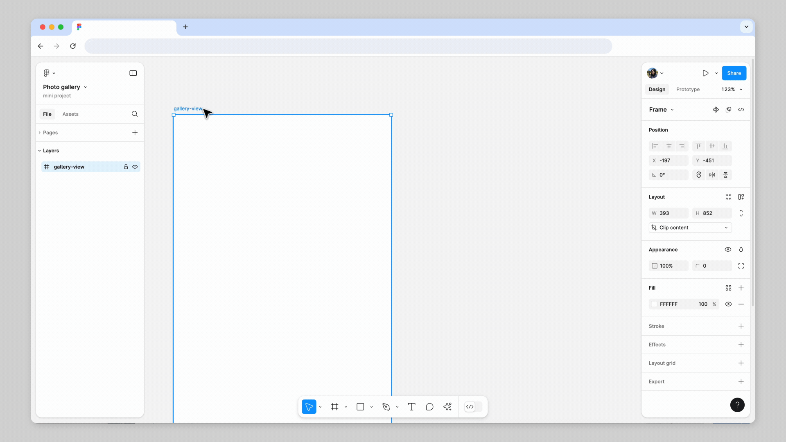The image size is (786, 442).
Task: Open the 123% zoom dropdown
Action: [x=732, y=89]
